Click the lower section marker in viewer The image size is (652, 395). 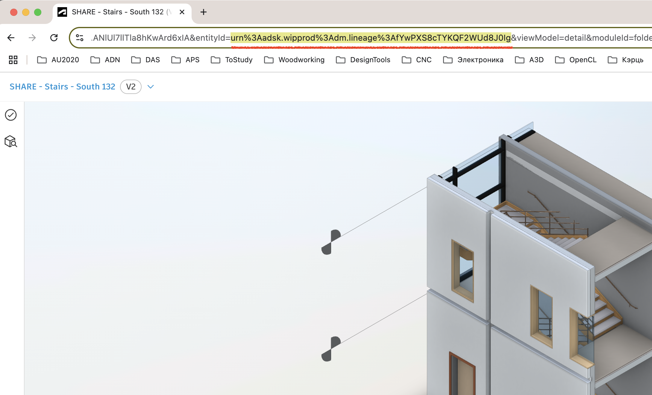(x=331, y=349)
